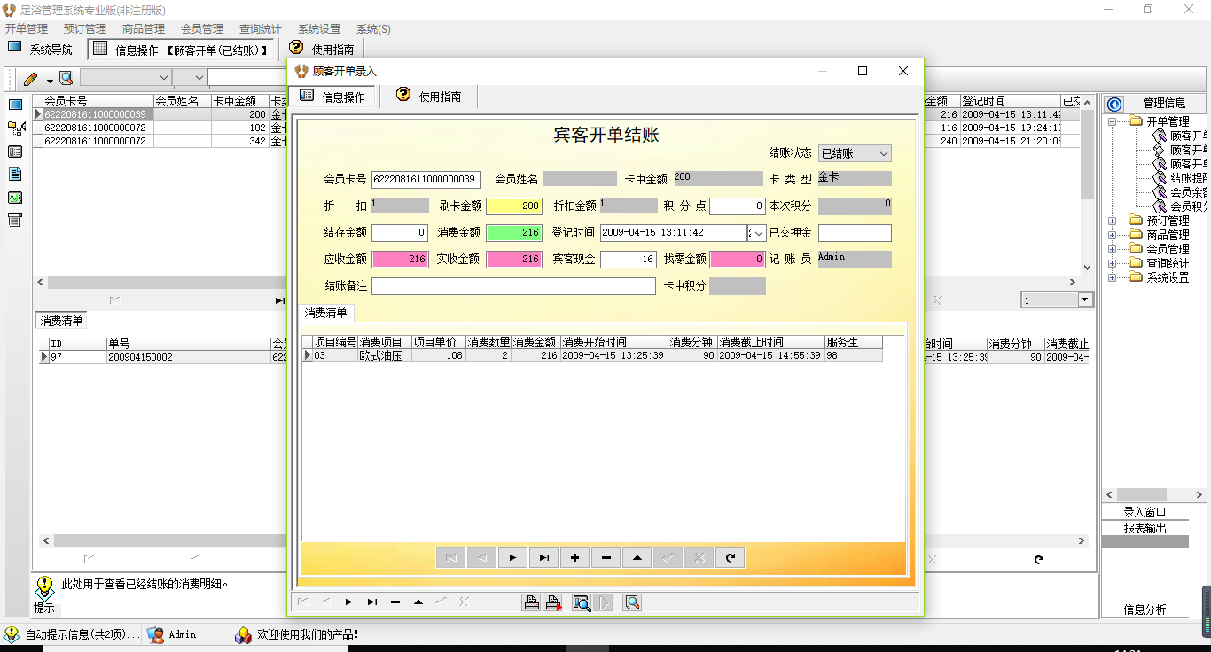Click the print preview magnifier icon
Screen dimensions: 1211x652
(582, 603)
